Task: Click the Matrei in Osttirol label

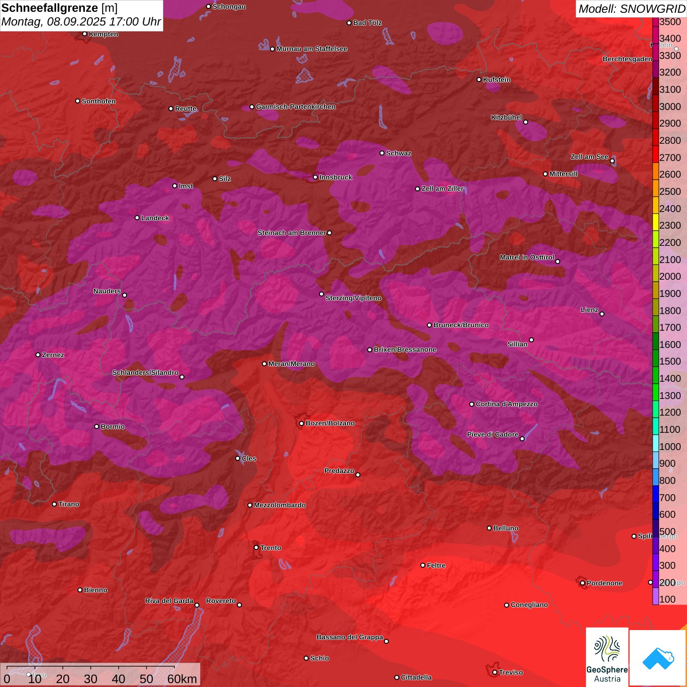Action: point(527,257)
